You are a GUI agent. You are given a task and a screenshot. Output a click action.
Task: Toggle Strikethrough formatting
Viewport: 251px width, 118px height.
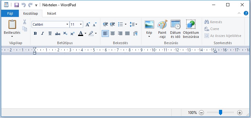[x=58, y=33]
